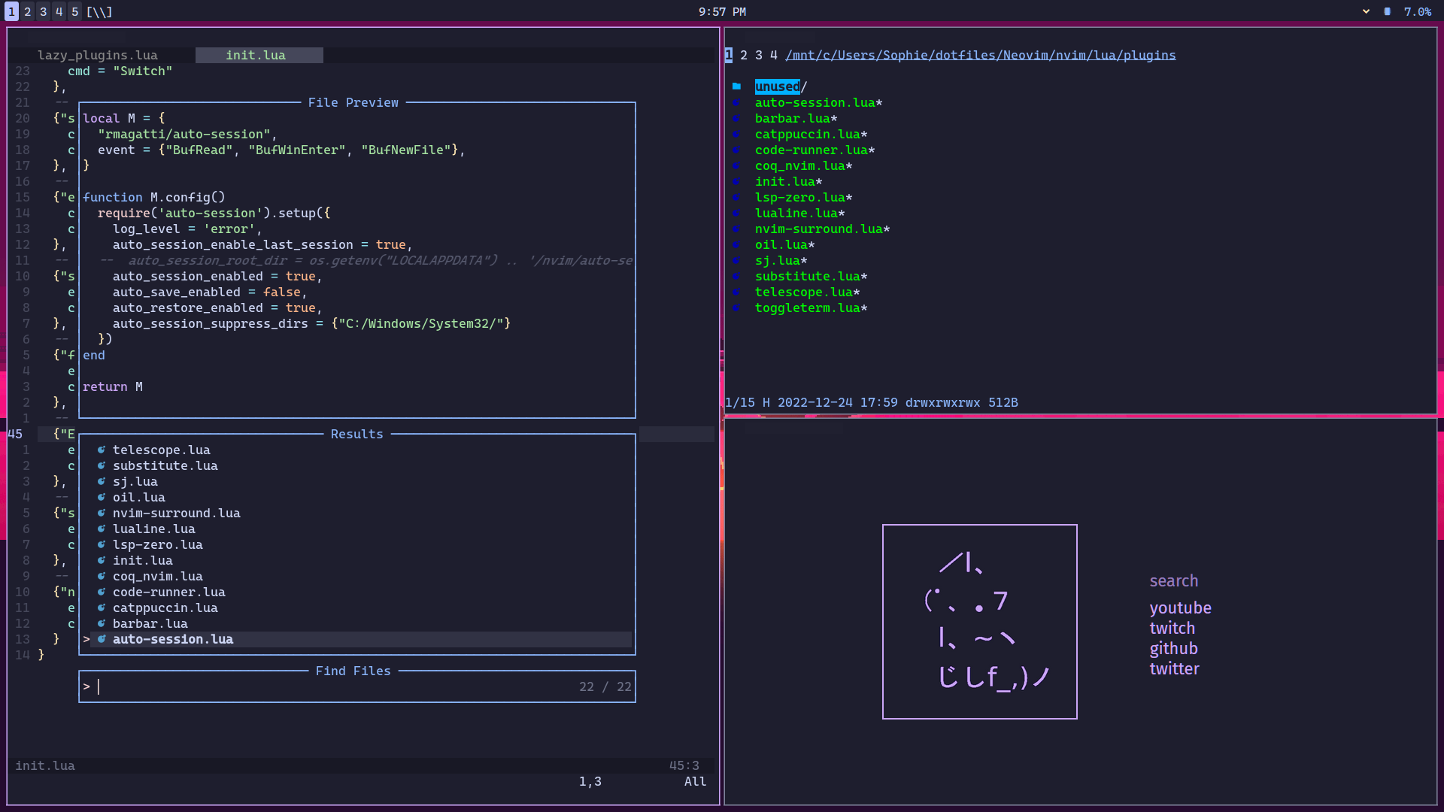This screenshot has width=1444, height=812.
Task: Click the CPU chip icon in top bar
Action: pyautogui.click(x=1387, y=12)
